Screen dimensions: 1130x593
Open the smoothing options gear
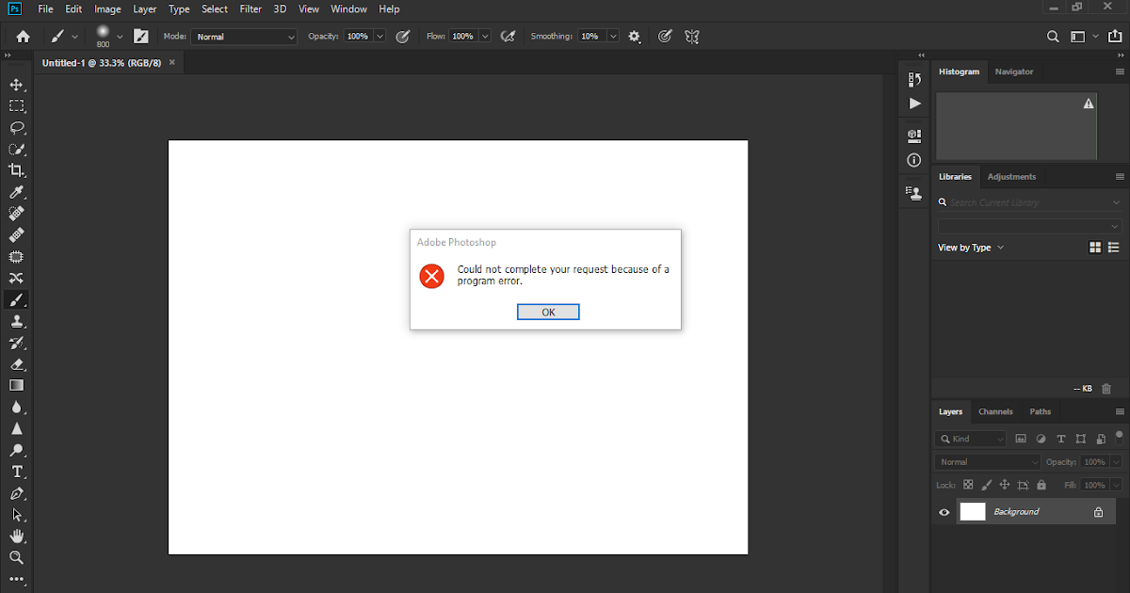click(x=635, y=37)
